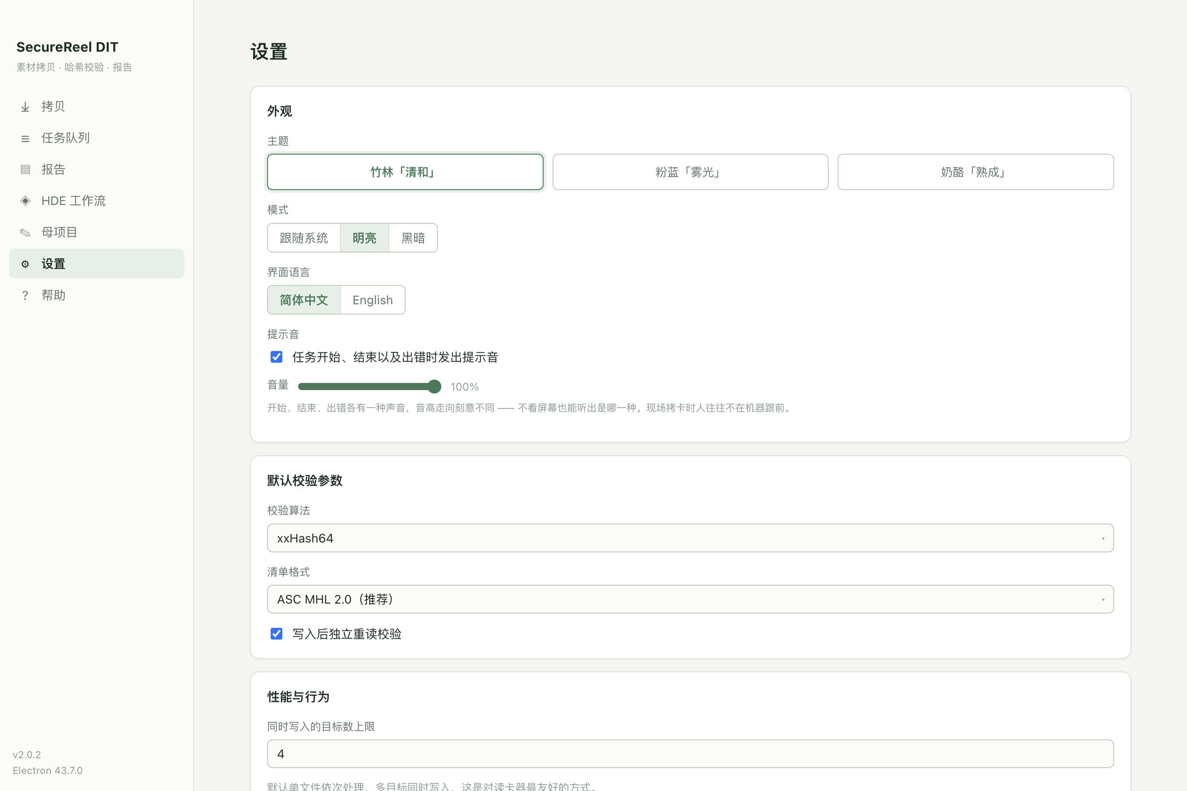Image resolution: width=1187 pixels, height=791 pixels.
Task: Pick the 奶酪「熟成」 theme
Action: click(x=975, y=172)
